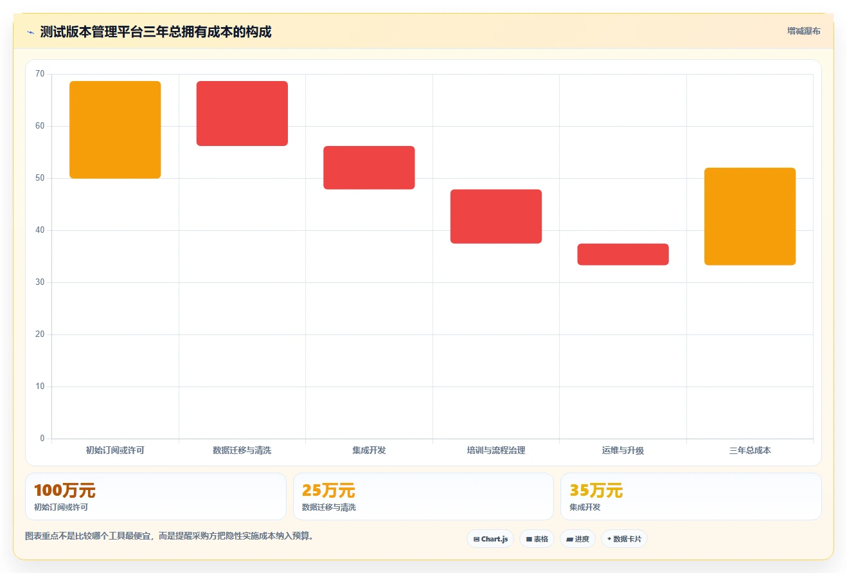This screenshot has height=573, width=847.
Task: Select the red 培训与流程治理 waterfall bar
Action: pyautogui.click(x=496, y=217)
